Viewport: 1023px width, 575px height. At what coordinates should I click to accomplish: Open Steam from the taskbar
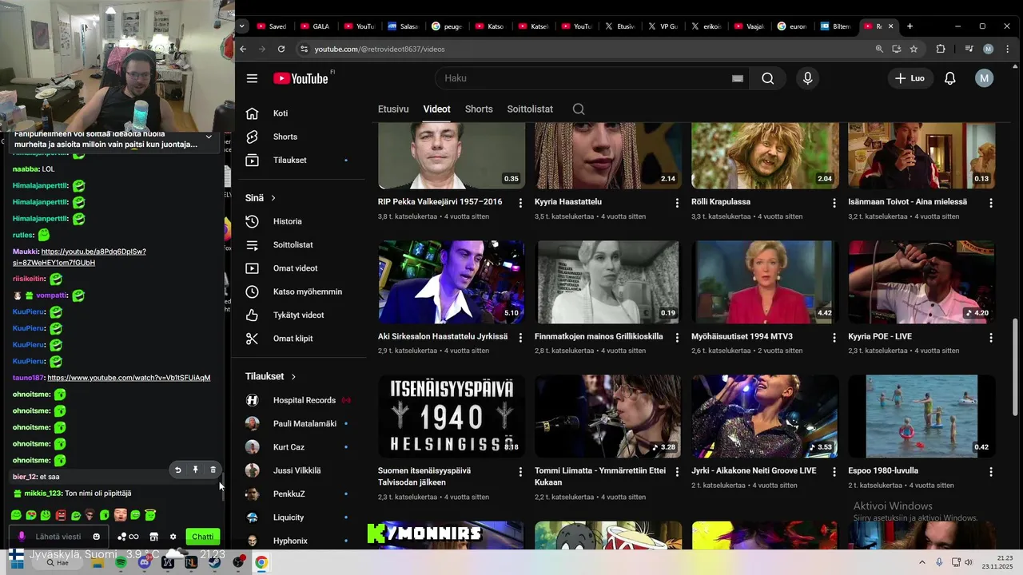(214, 563)
